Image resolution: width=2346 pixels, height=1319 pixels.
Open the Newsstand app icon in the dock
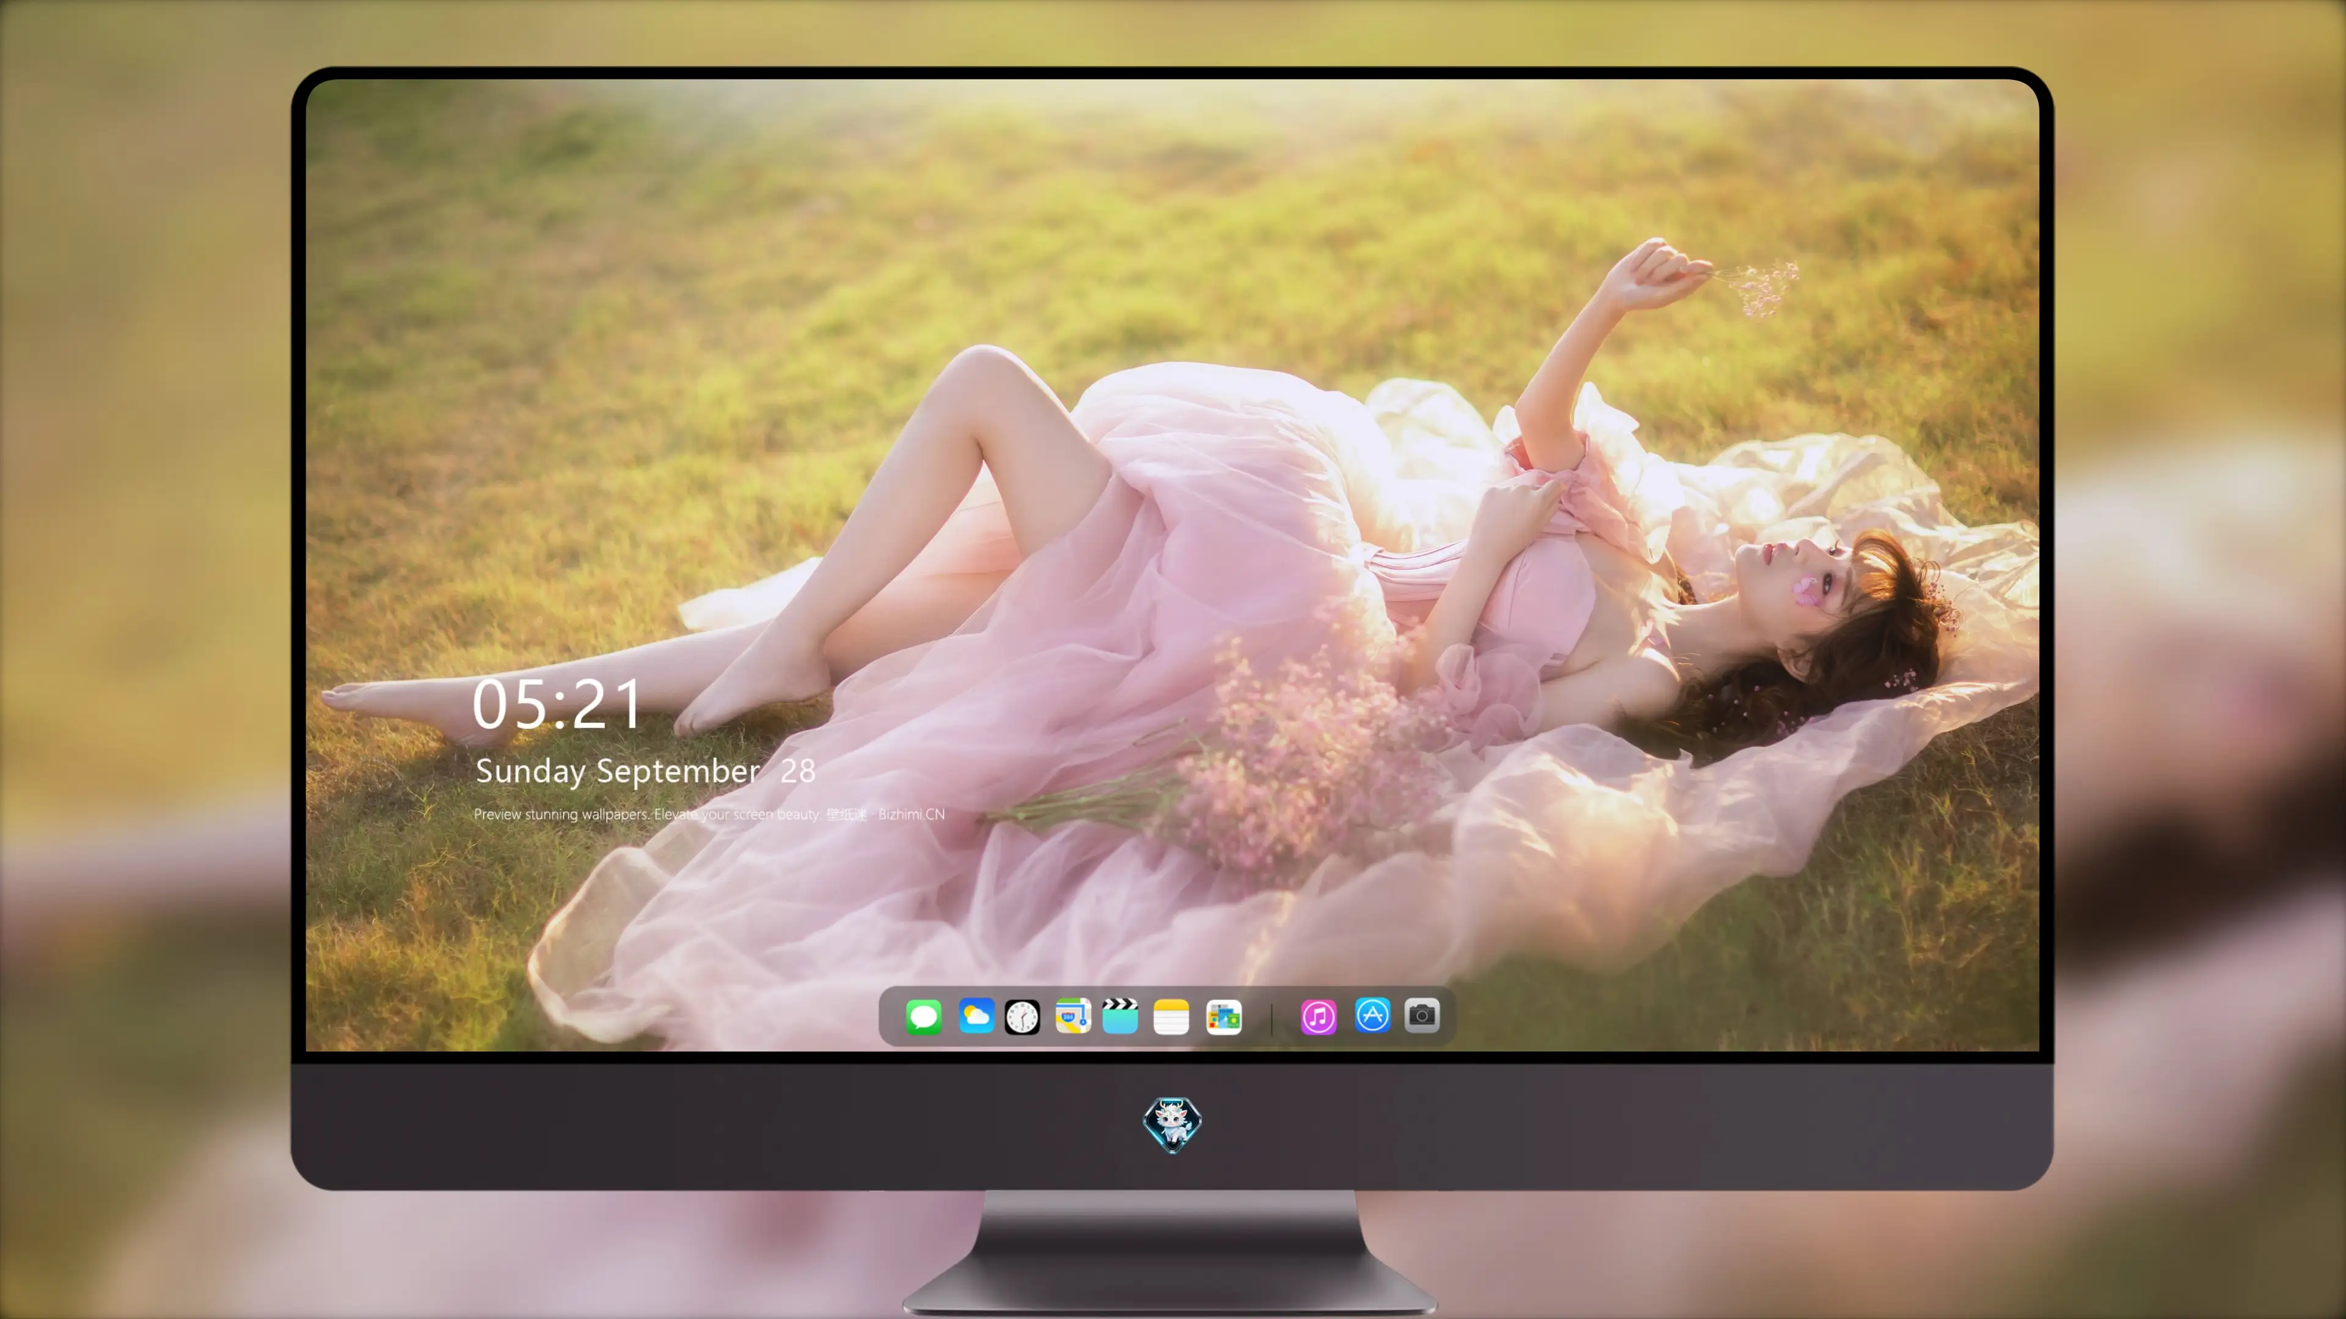[x=1223, y=1017]
